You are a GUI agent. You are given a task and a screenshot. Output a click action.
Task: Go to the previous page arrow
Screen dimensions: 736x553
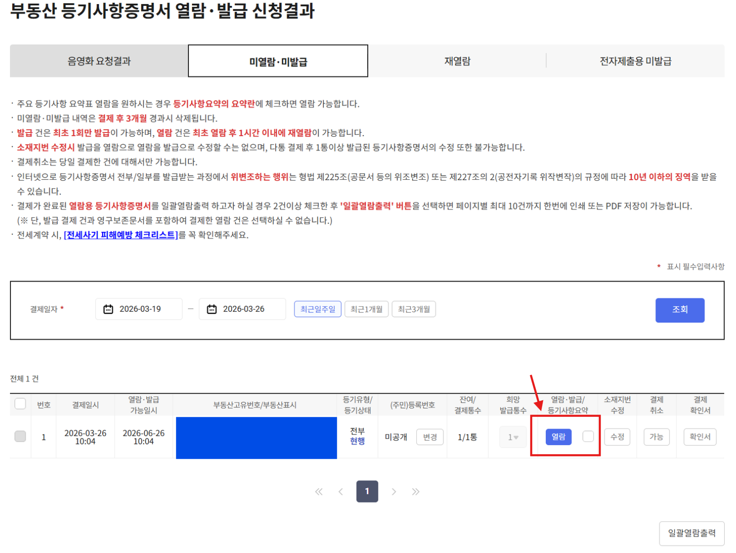pyautogui.click(x=341, y=491)
